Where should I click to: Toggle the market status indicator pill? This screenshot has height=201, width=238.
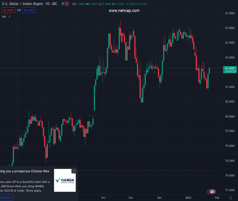pyautogui.click(x=65, y=4)
